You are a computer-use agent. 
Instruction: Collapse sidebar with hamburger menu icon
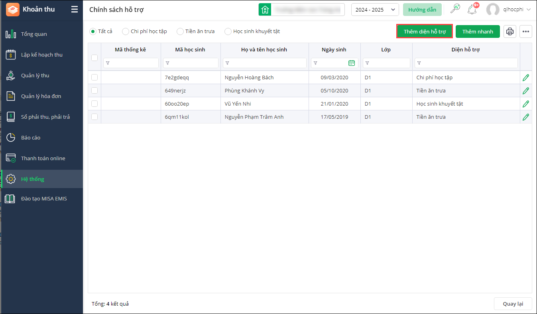point(75,10)
